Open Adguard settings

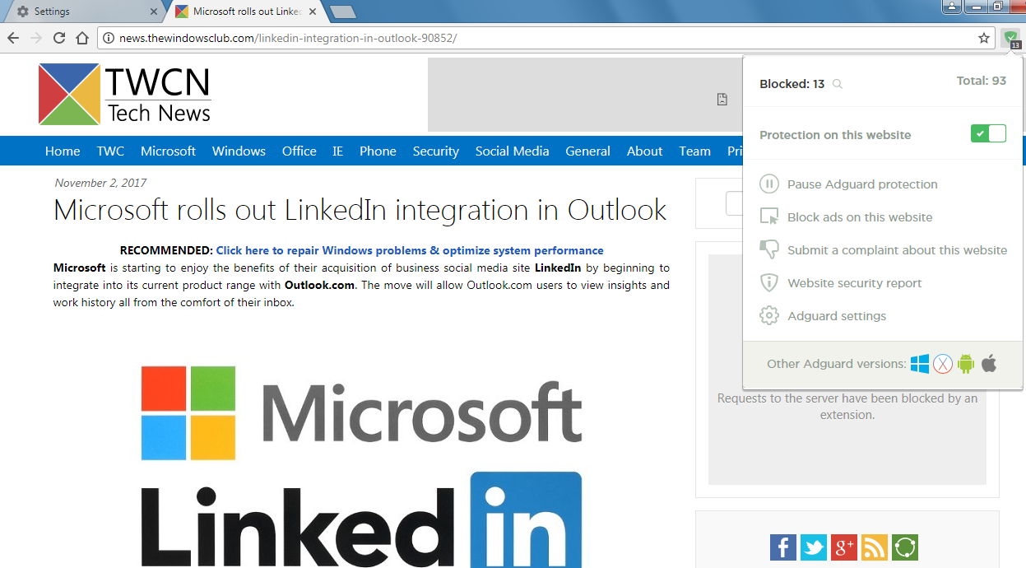tap(837, 316)
